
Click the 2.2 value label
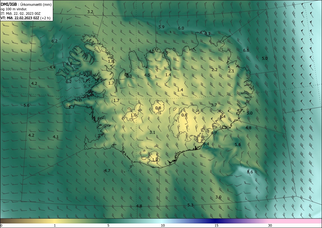point(214,70)
